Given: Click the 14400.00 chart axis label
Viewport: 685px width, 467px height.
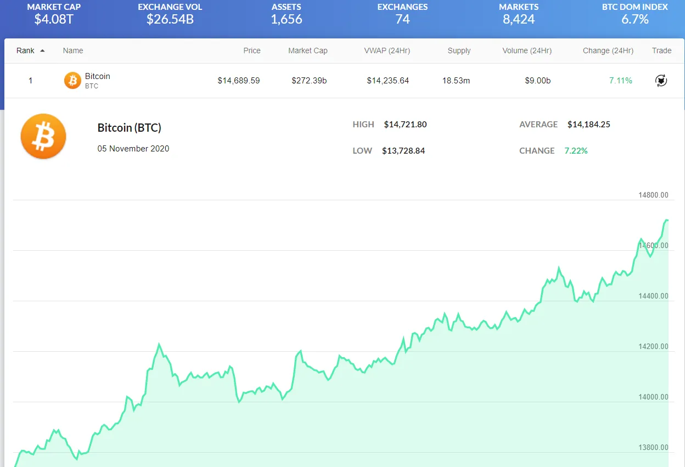Looking at the screenshot, I should click(653, 296).
